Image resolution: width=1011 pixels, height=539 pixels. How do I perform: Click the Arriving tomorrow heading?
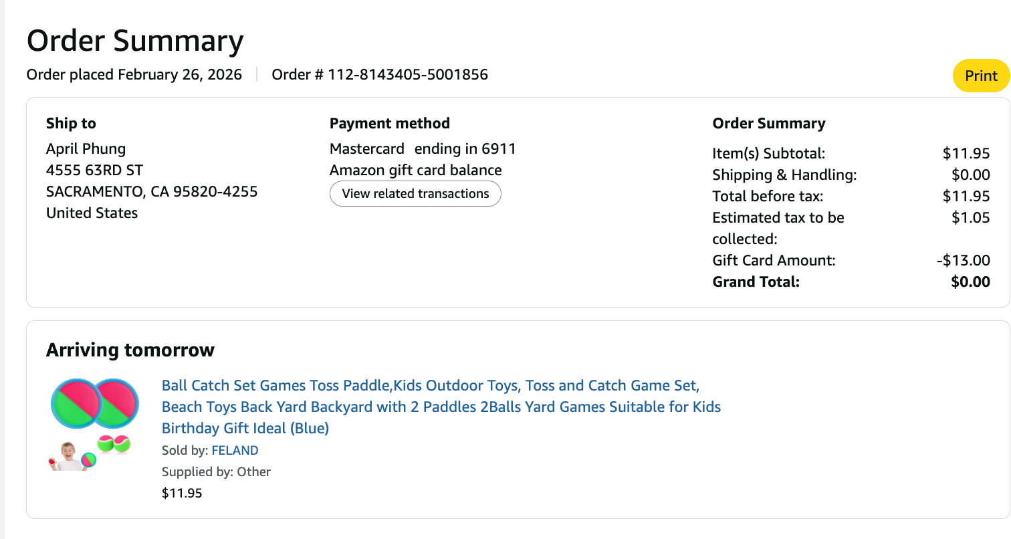(130, 350)
